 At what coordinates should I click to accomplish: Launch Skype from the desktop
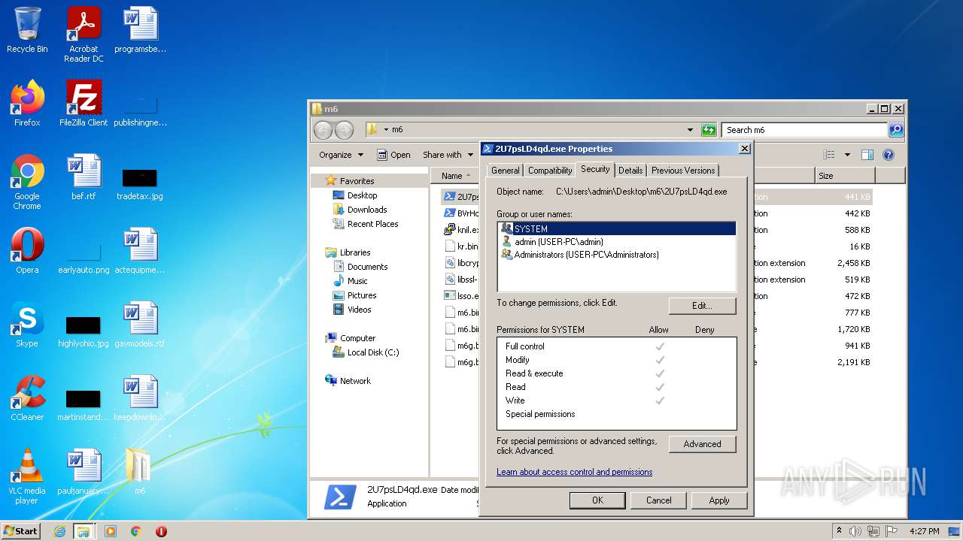[x=27, y=324]
